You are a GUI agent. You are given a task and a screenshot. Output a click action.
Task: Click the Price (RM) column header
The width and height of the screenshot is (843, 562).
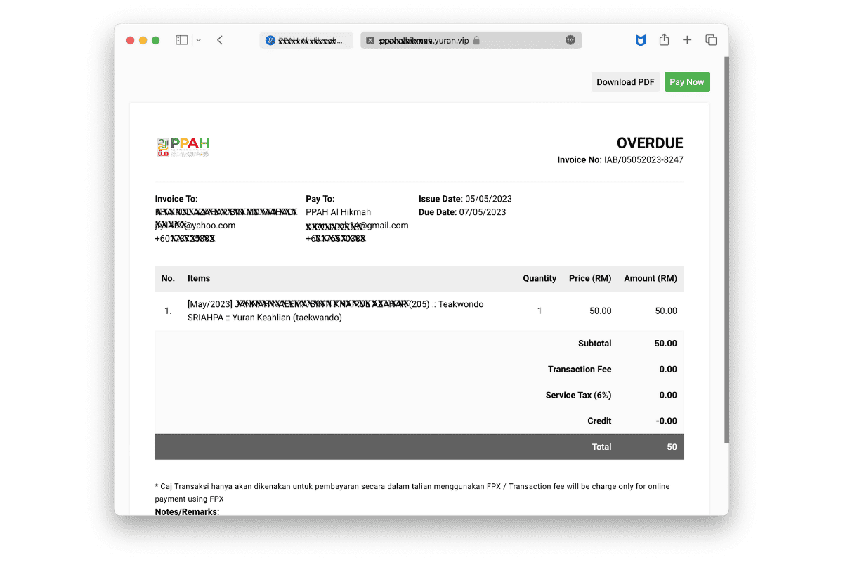click(x=590, y=278)
